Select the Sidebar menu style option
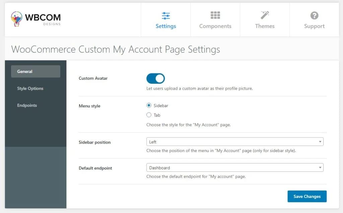 pos(148,105)
